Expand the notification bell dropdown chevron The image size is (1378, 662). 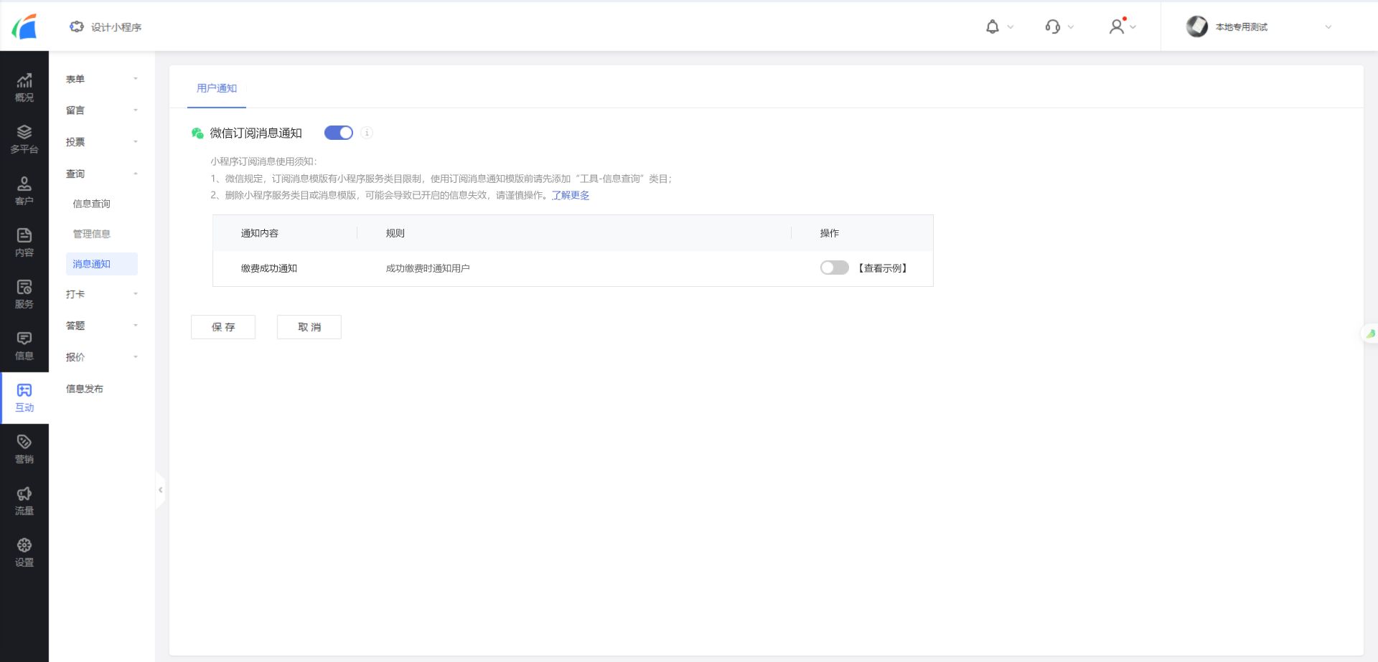point(1011,27)
